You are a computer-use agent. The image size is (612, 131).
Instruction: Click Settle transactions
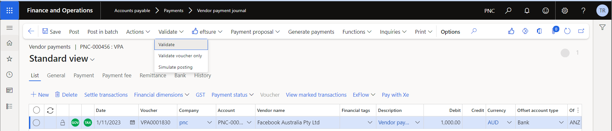(106, 95)
